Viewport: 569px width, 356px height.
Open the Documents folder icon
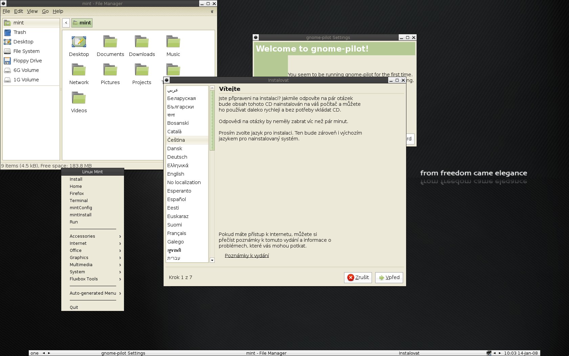pyautogui.click(x=110, y=42)
